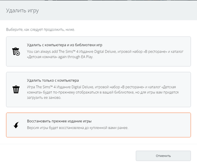This screenshot has width=197, height=167.
Task: Choose the "Удалить только с компьютера" heading
Action: point(53,80)
